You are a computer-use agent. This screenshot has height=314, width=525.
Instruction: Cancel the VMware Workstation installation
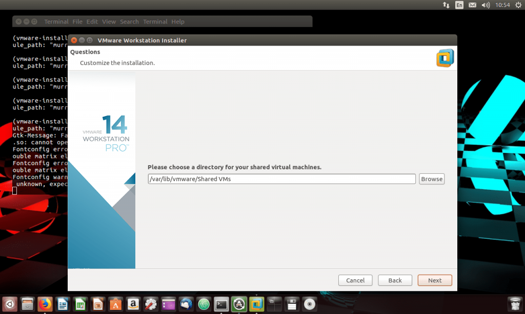(x=355, y=280)
